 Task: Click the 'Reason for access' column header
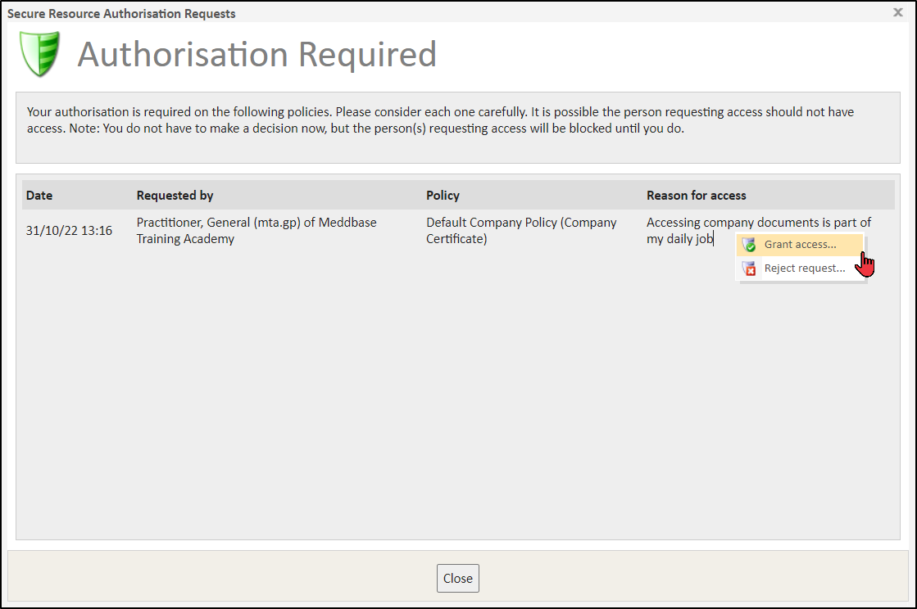[696, 196]
